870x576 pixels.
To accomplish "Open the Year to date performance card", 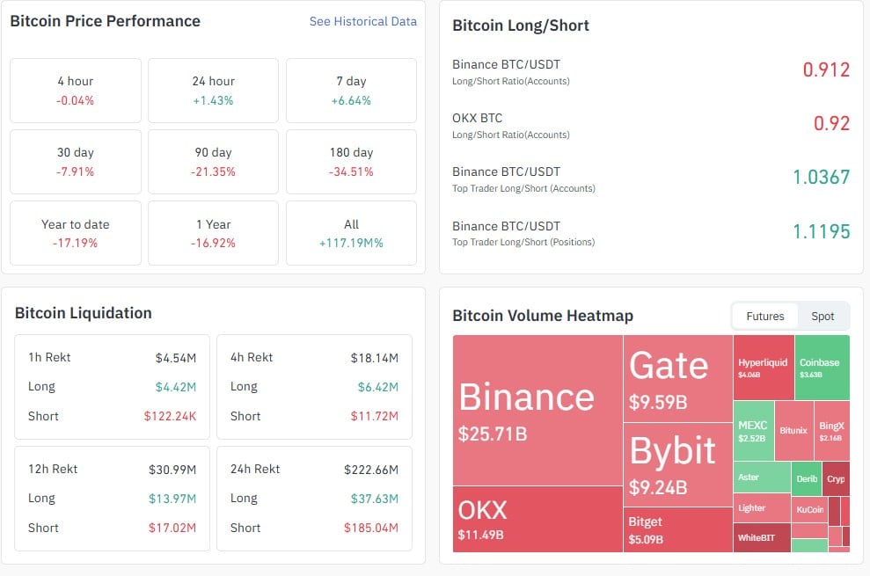I will pos(76,233).
